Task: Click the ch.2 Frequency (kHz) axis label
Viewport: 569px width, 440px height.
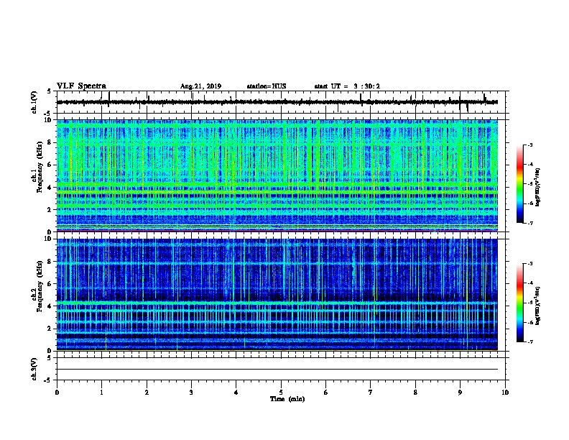Action: (37, 286)
